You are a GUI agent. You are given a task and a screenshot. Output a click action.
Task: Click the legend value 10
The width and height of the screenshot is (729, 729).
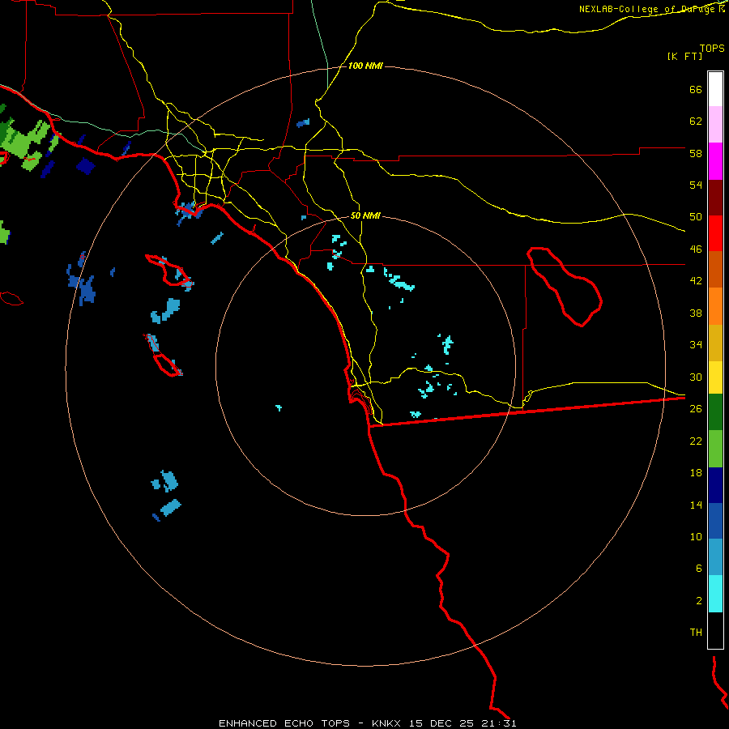696,536
